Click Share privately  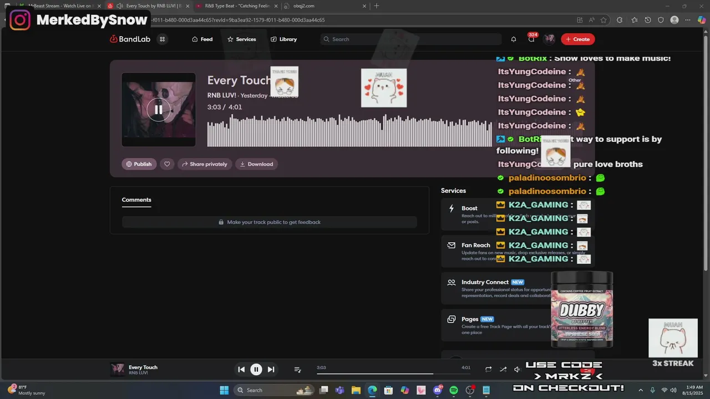pyautogui.click(x=205, y=164)
